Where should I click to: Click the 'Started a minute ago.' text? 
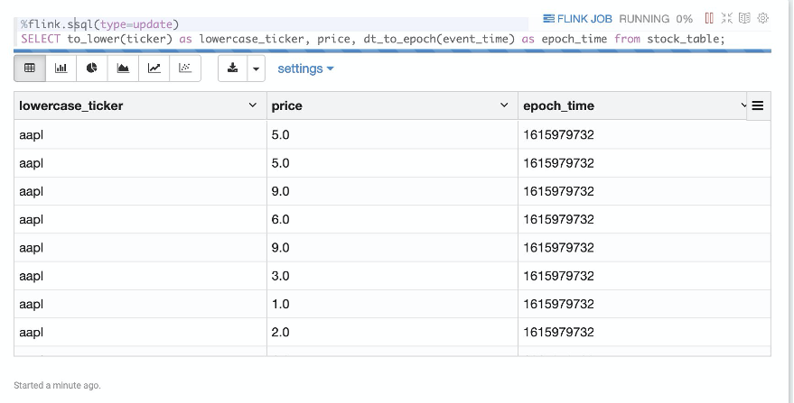(x=57, y=385)
